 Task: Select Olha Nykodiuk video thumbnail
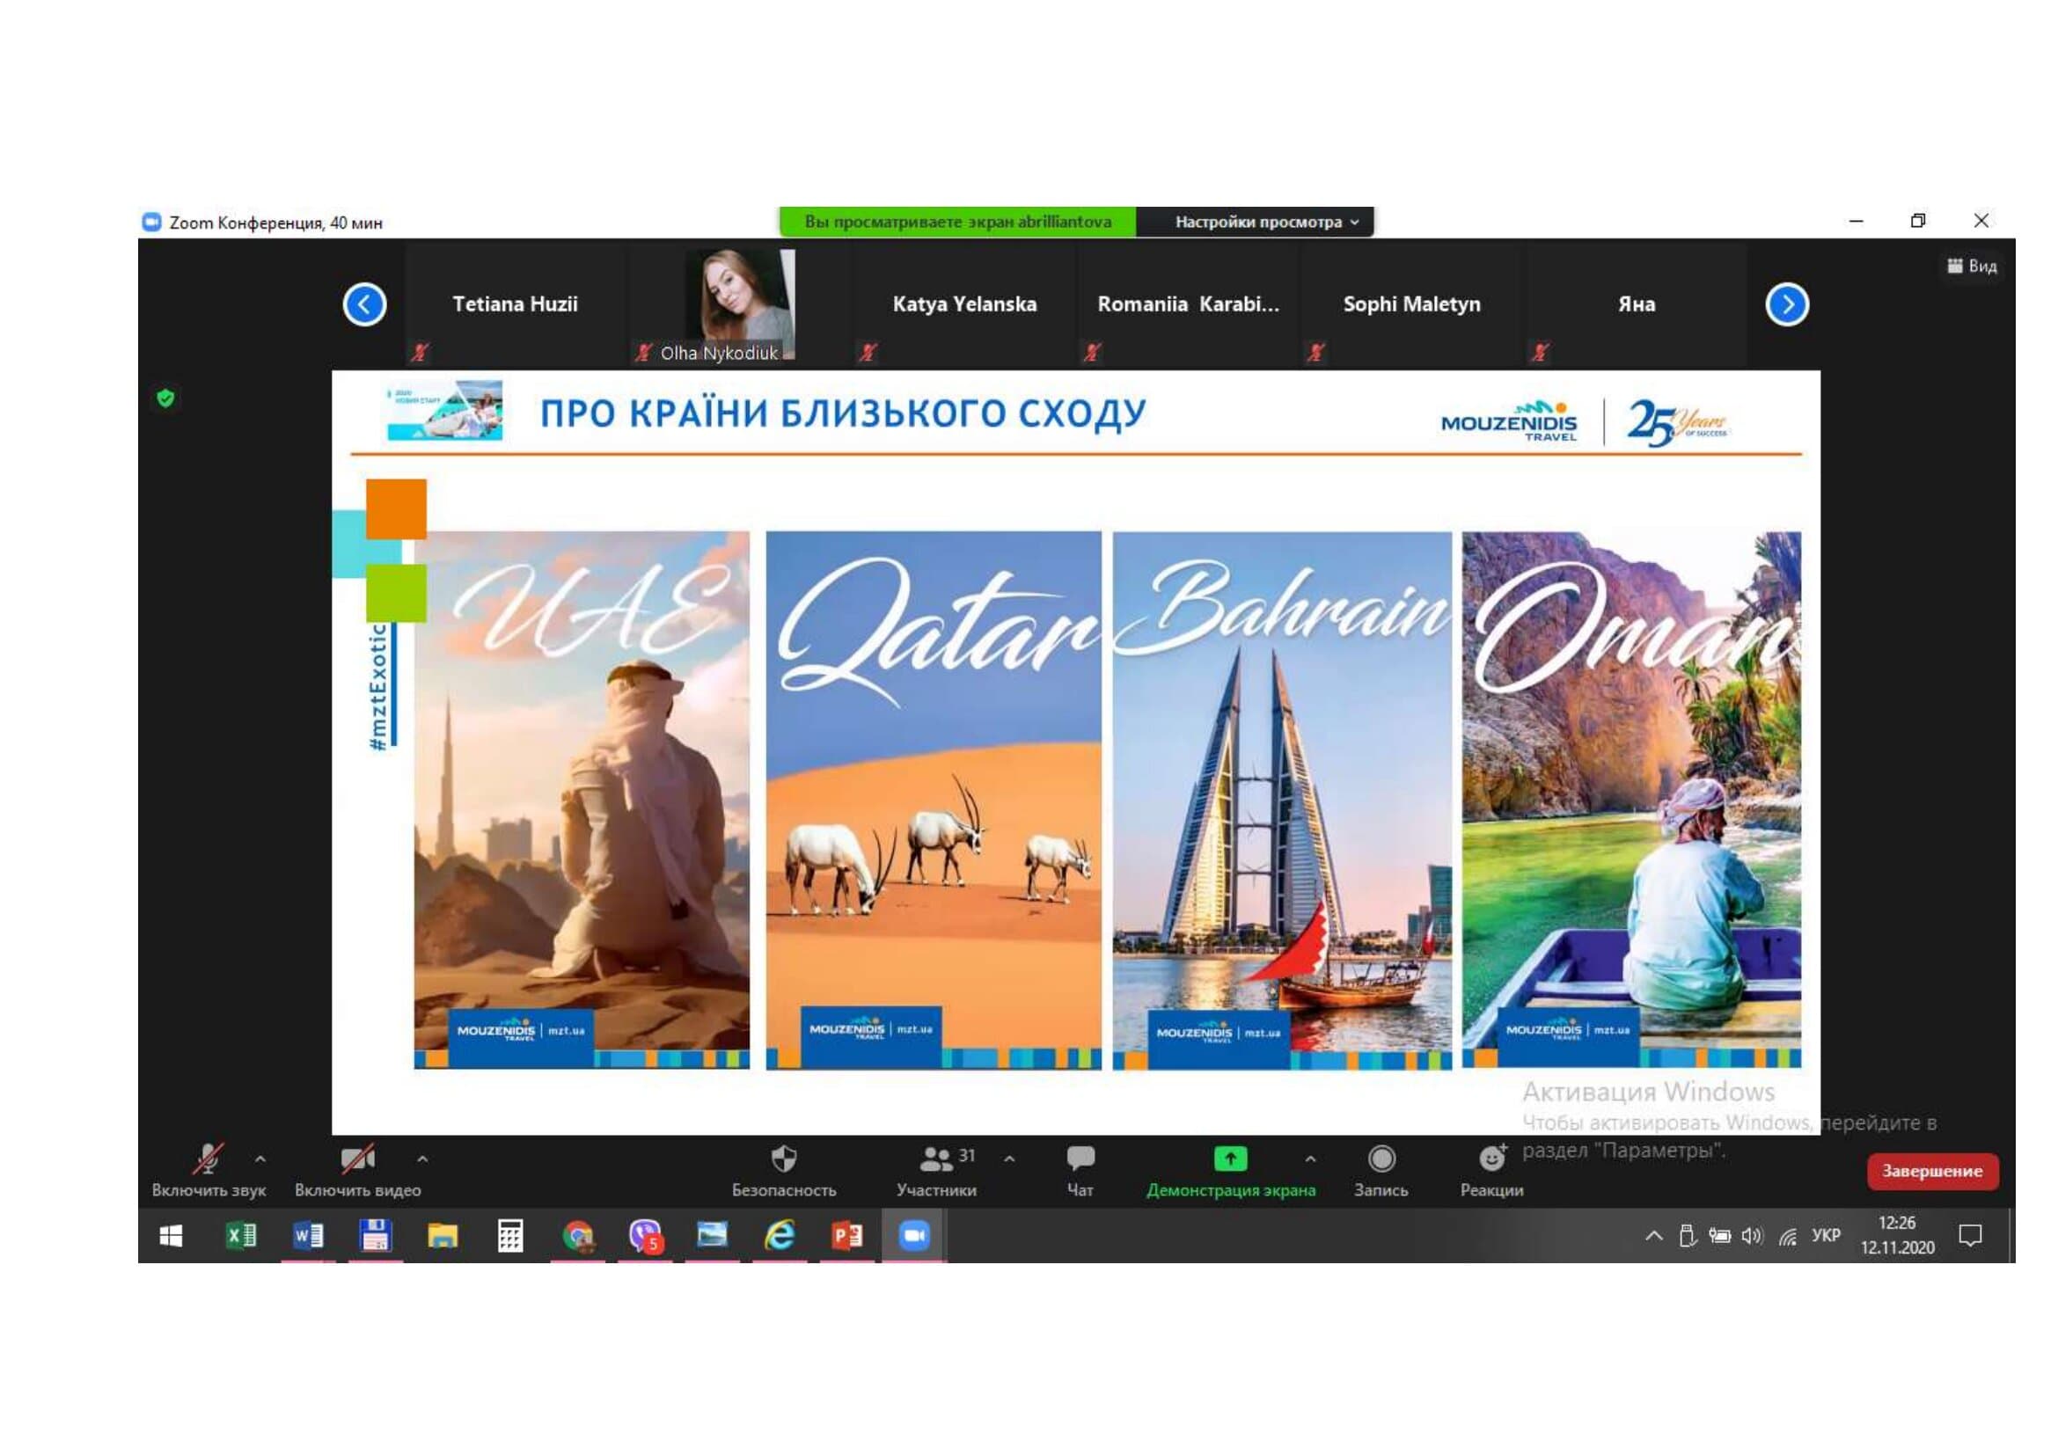[x=739, y=304]
